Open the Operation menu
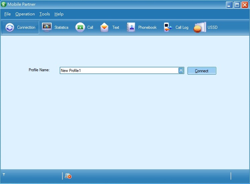 click(x=25, y=14)
